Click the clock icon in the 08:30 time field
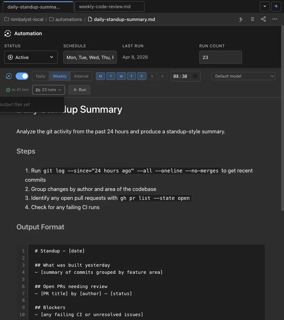Viewport: 284px width, 320px height. [x=195, y=76]
